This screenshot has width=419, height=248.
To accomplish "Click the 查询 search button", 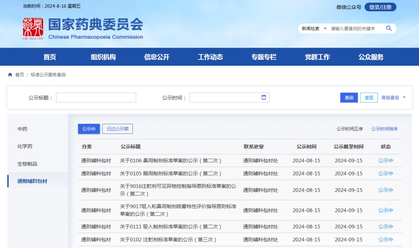I will (x=349, y=97).
